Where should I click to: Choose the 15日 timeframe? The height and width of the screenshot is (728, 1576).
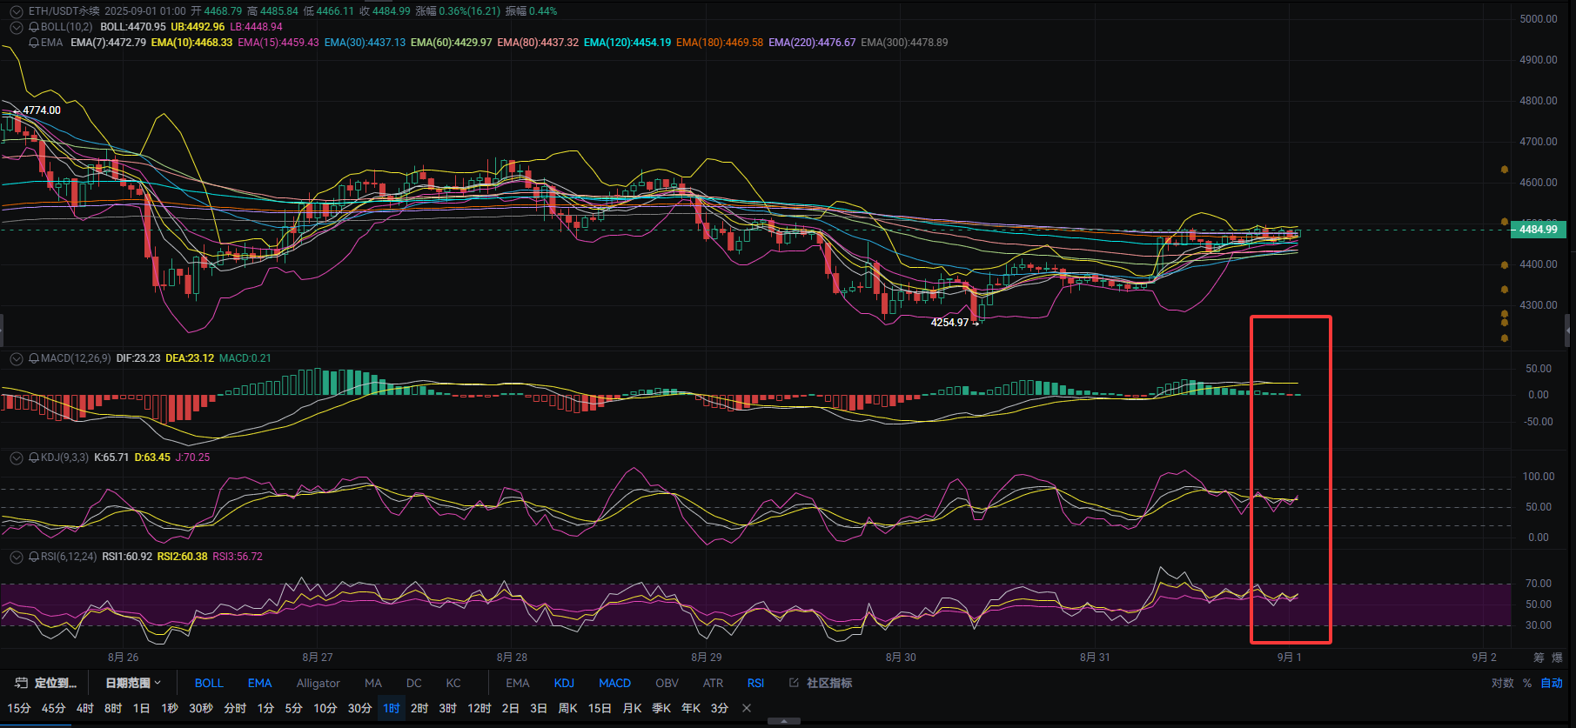click(600, 708)
